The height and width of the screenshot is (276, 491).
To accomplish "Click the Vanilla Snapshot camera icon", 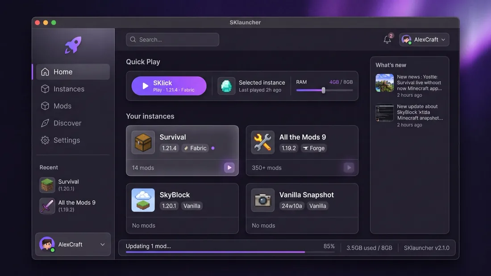I will (263, 200).
